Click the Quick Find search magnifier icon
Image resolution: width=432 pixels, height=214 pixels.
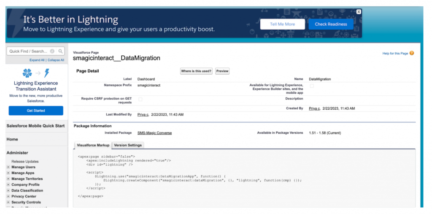(x=60, y=51)
